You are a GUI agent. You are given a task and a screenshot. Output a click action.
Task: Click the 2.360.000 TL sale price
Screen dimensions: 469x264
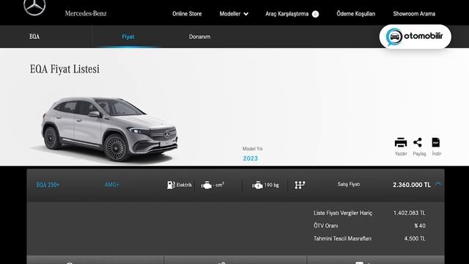click(412, 185)
